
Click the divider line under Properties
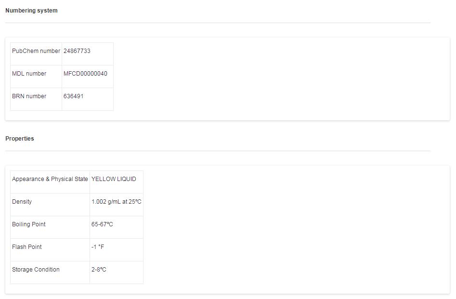[218, 151]
